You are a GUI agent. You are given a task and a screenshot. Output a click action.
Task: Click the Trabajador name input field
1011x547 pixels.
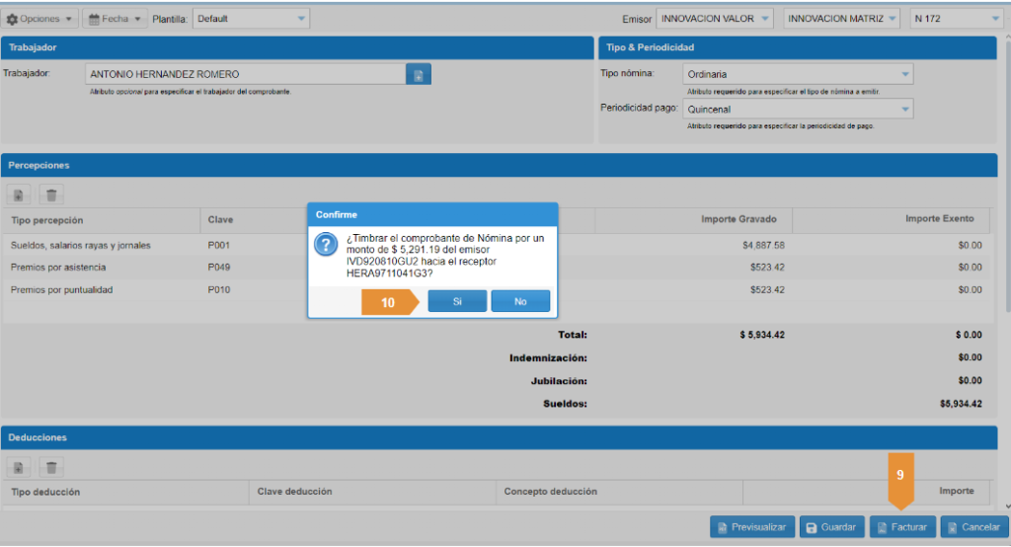tap(244, 75)
